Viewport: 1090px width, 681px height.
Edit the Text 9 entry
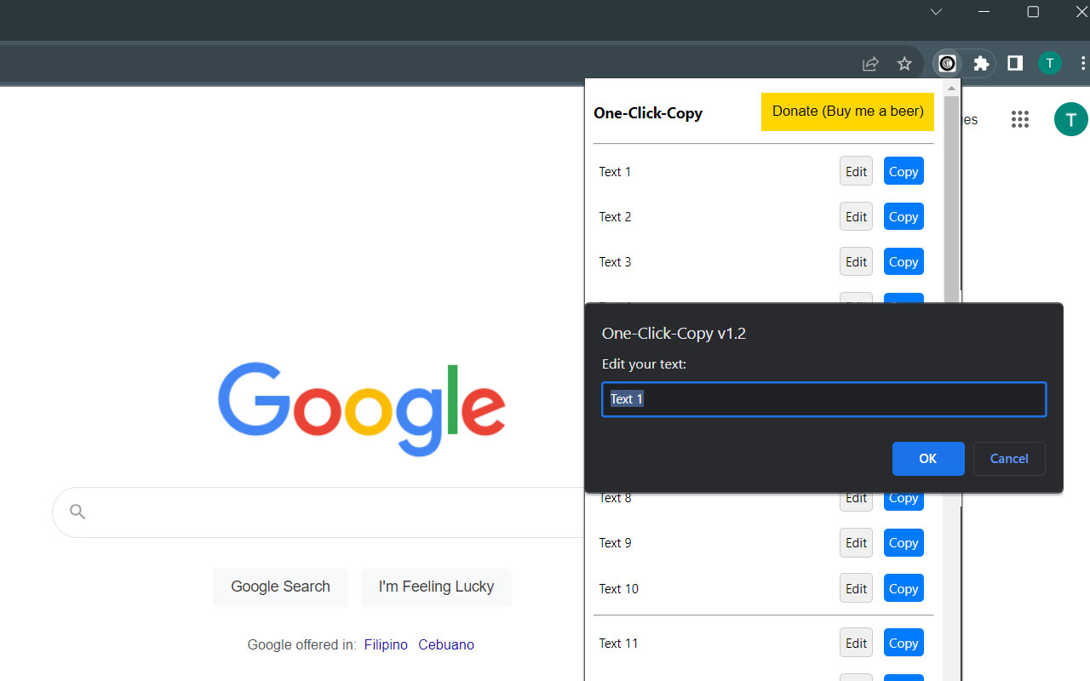(x=856, y=542)
